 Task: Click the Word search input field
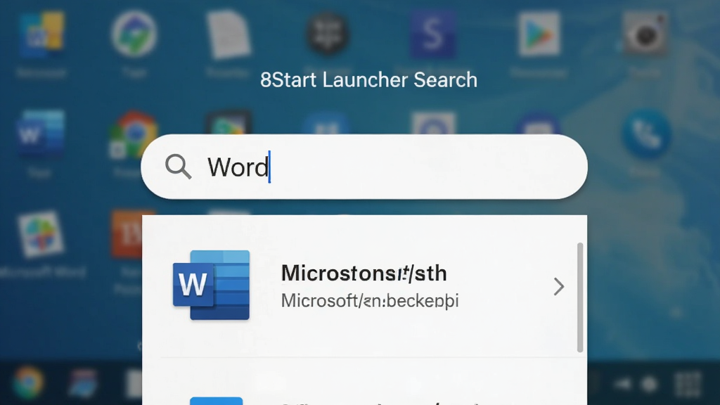point(364,167)
